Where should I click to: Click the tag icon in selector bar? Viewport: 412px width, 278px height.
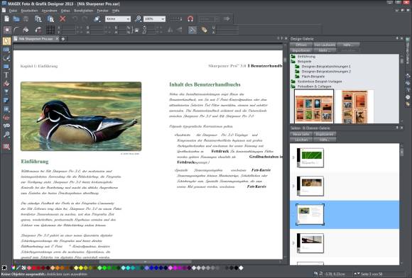pyautogui.click(x=204, y=30)
